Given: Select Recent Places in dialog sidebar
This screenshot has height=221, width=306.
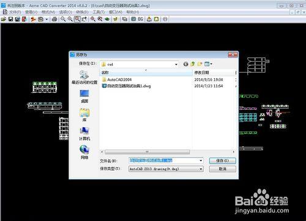Looking at the screenshot, I should tap(84, 78).
